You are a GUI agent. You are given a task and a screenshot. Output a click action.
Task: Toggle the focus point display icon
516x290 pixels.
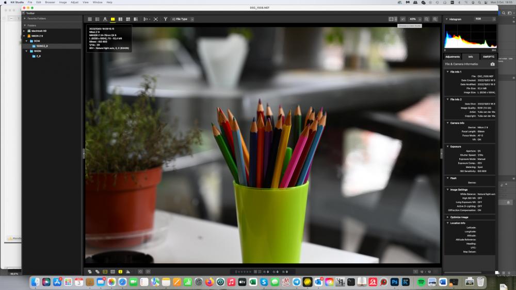(105, 271)
